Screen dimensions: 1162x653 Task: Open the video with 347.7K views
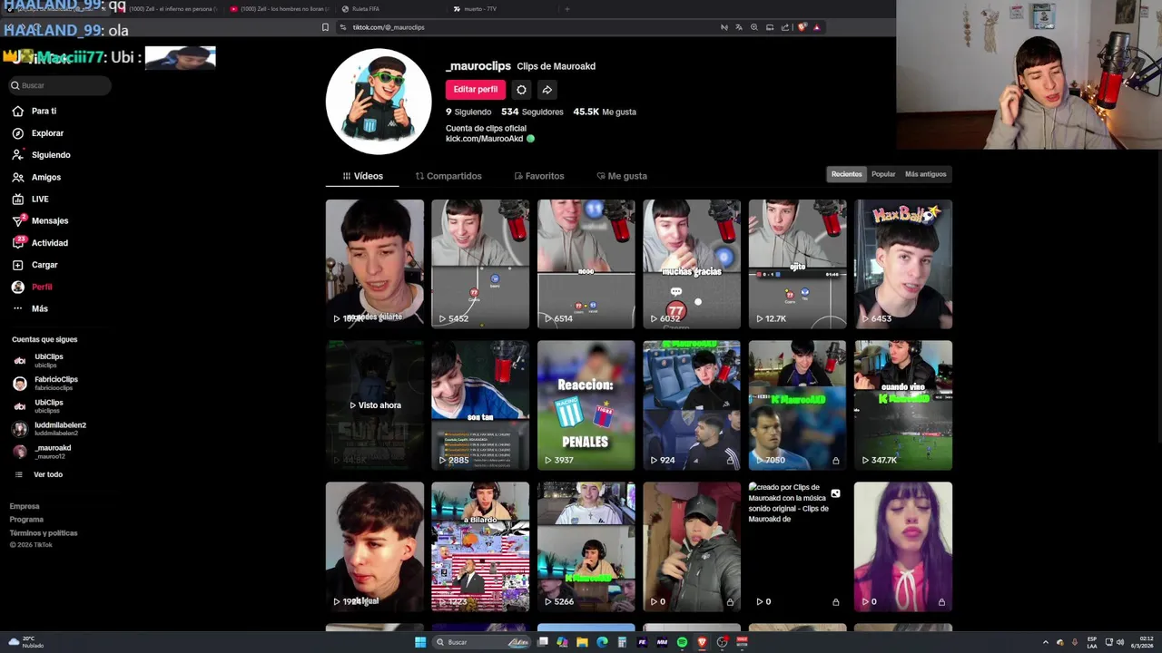click(x=903, y=405)
